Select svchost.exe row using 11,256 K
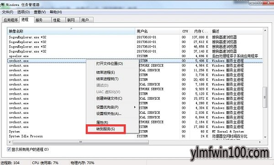 coord(135,70)
